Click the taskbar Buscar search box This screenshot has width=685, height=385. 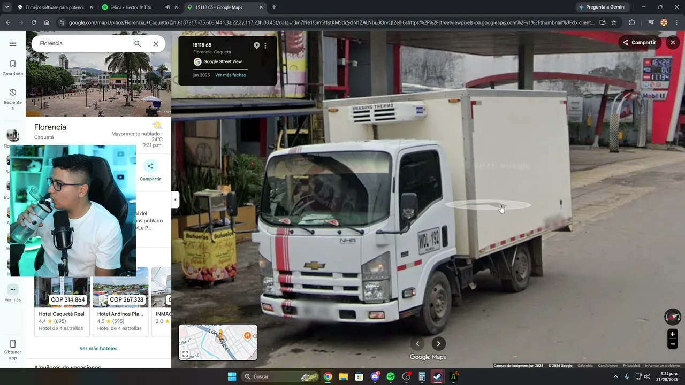click(281, 376)
